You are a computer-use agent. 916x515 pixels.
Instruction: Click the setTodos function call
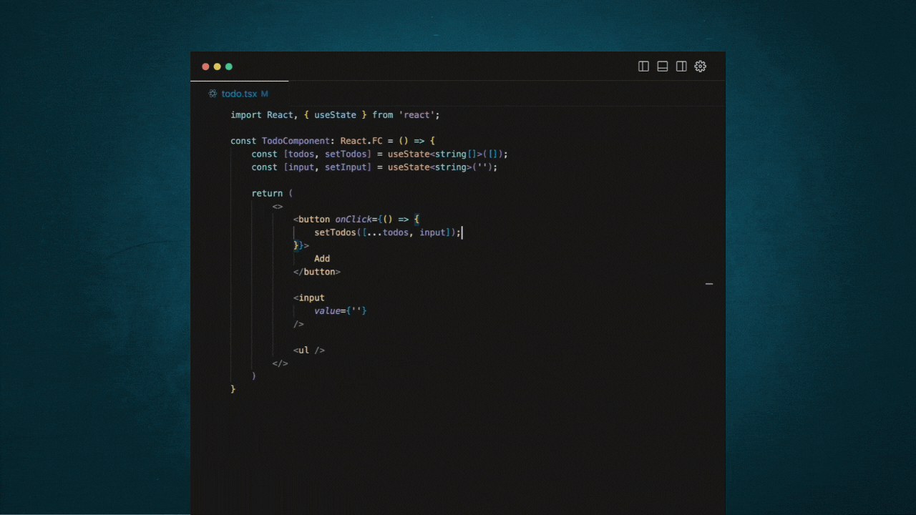pos(335,232)
